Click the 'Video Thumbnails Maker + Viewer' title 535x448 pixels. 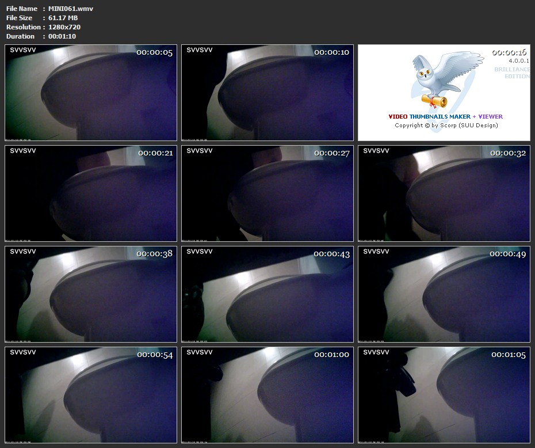tap(446, 116)
